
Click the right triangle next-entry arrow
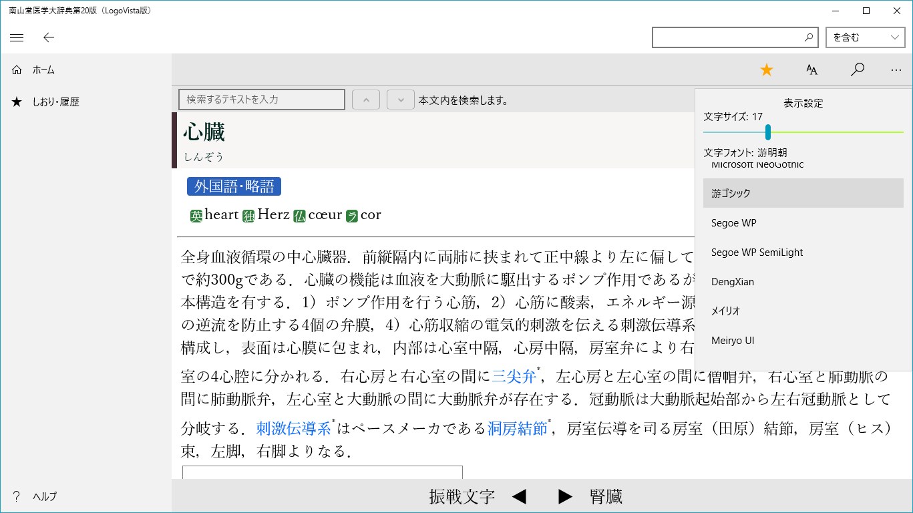pyautogui.click(x=565, y=496)
